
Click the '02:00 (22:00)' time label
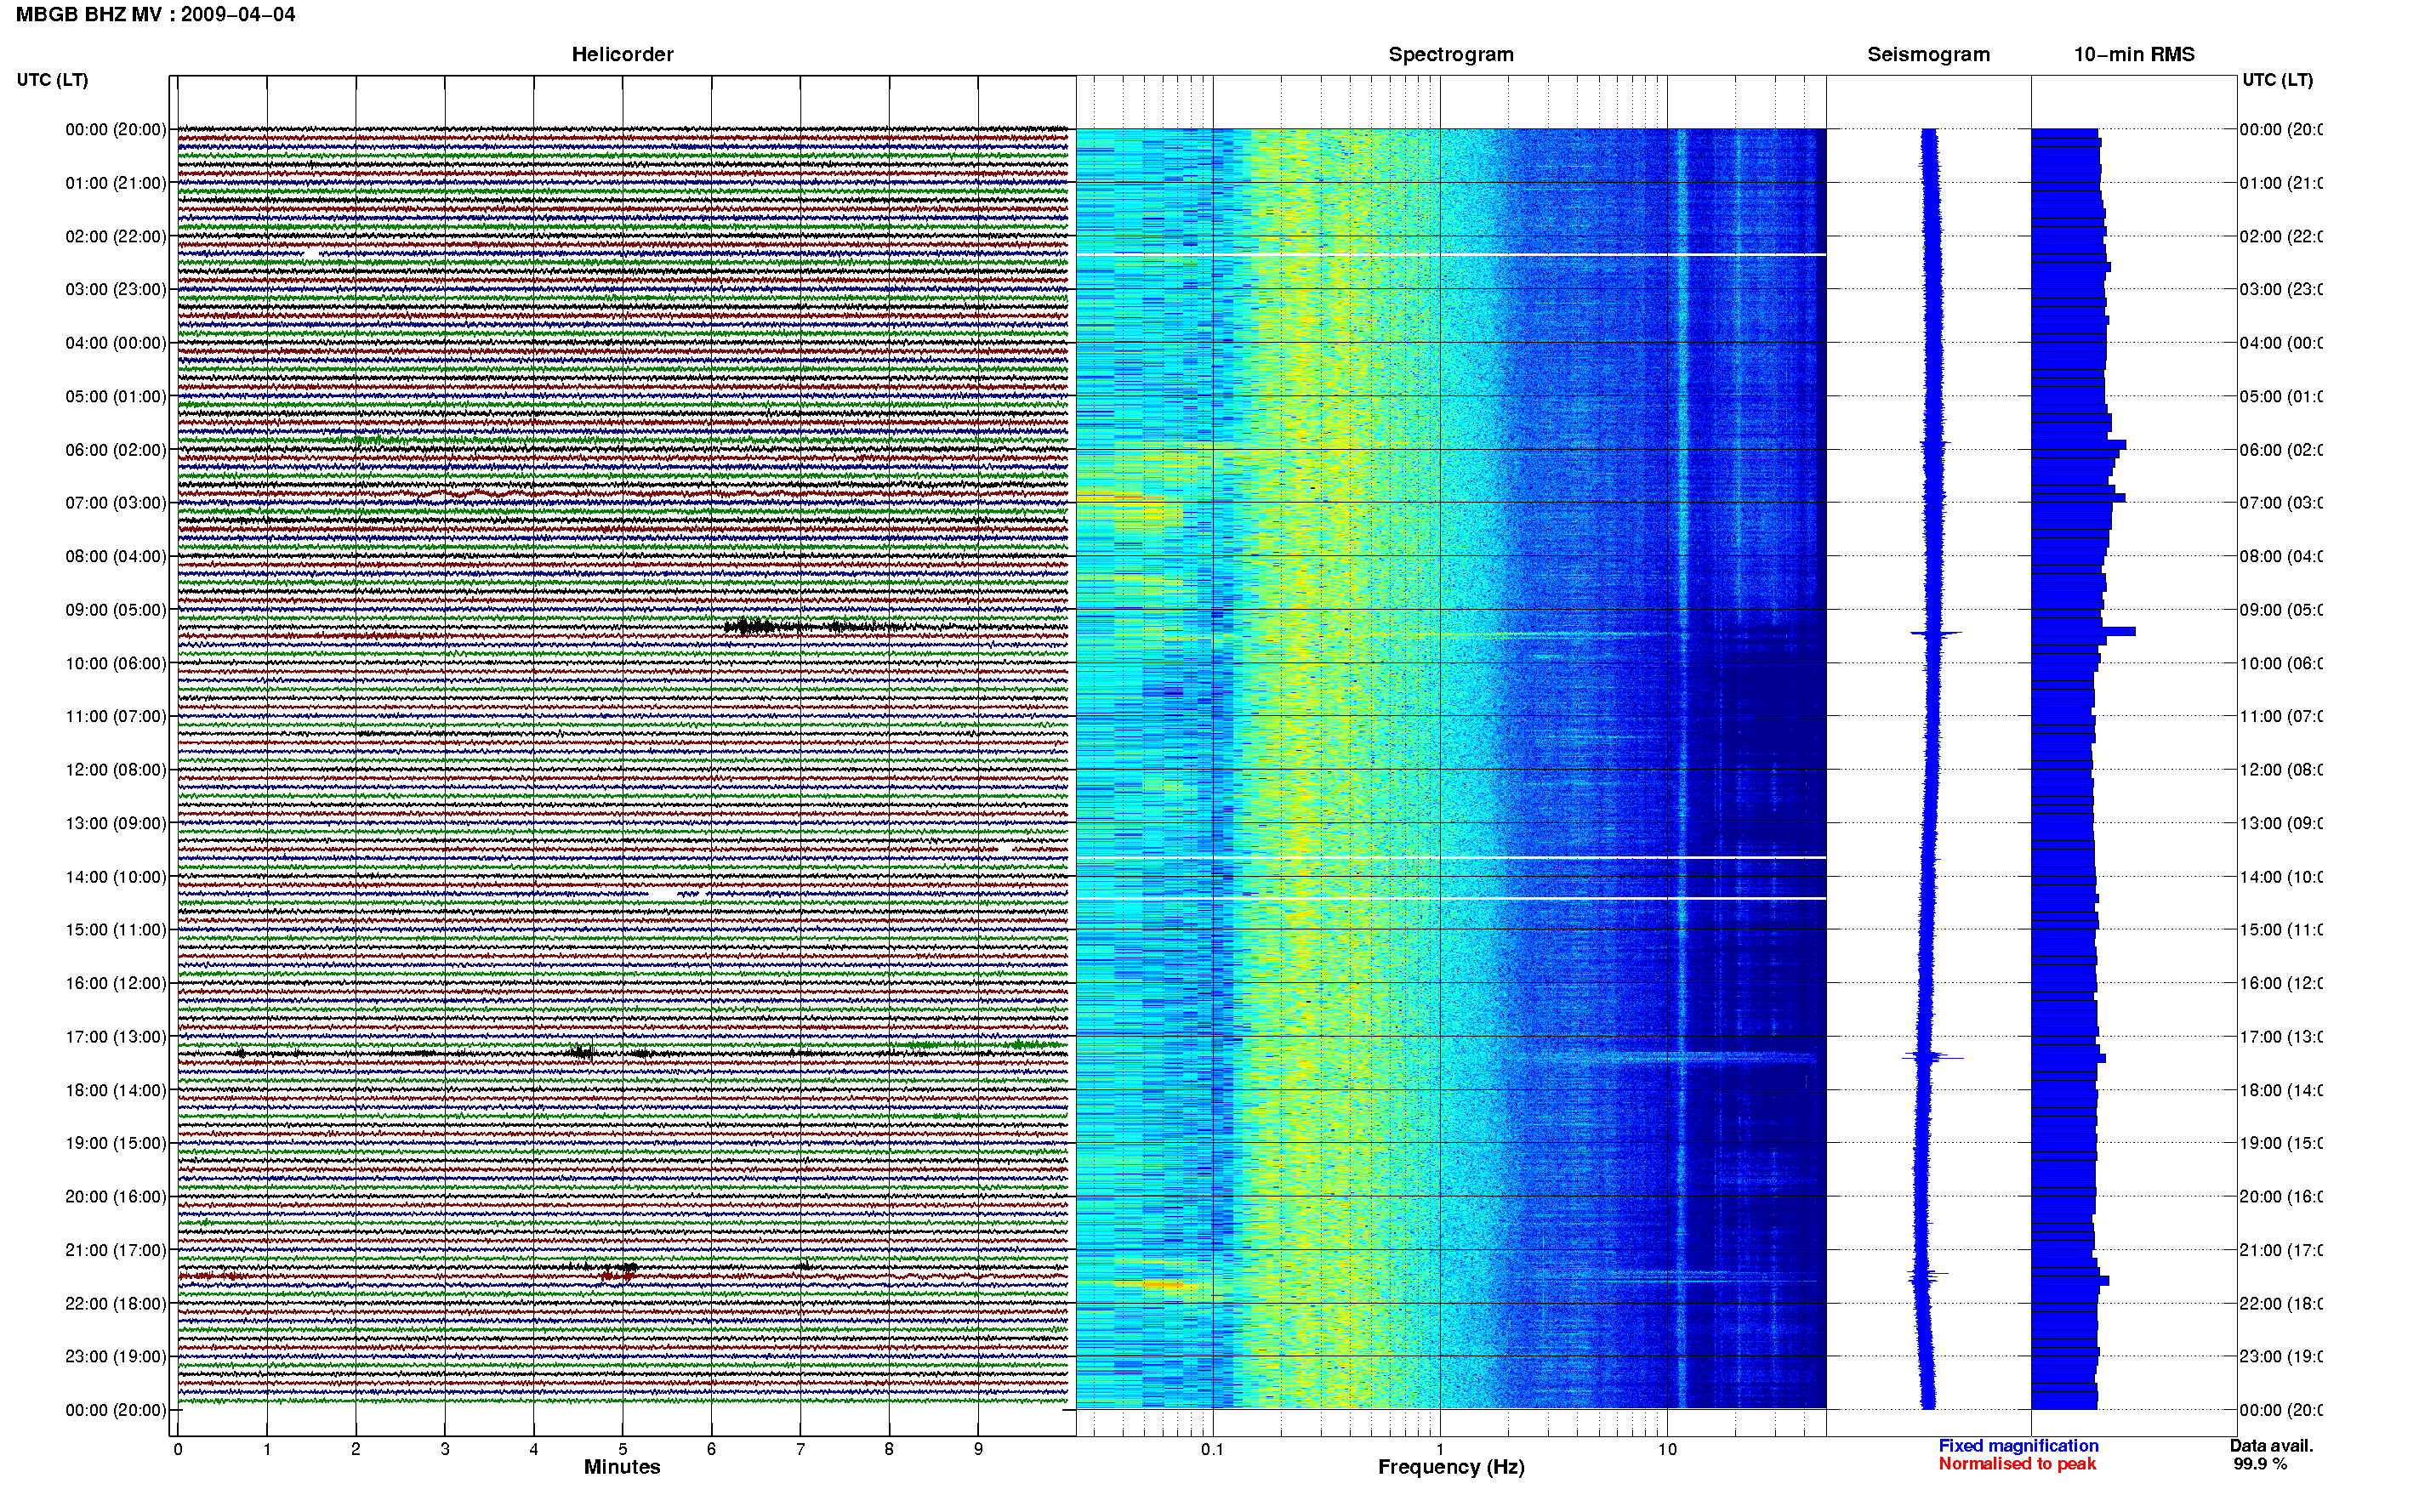point(116,237)
